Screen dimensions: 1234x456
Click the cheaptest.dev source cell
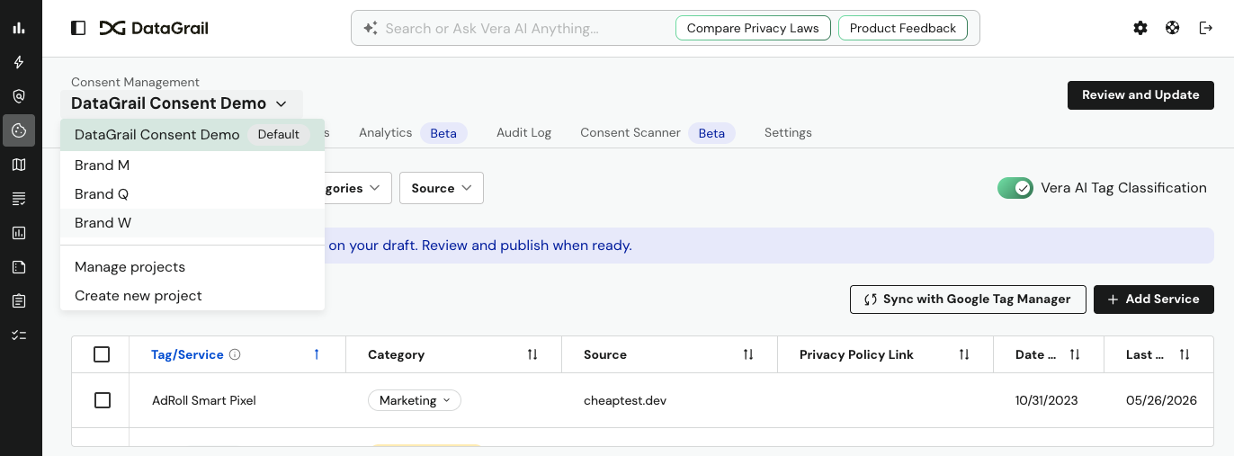(625, 400)
